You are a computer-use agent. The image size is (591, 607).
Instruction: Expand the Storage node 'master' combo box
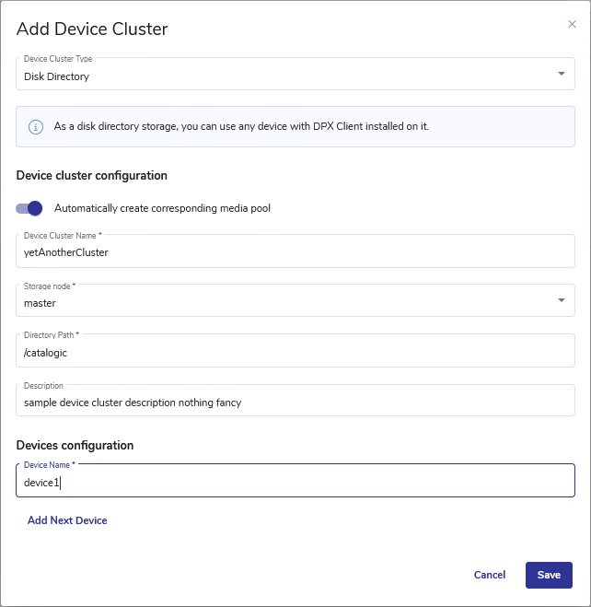tap(276, 302)
